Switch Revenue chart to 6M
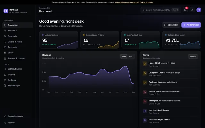 click(131, 56)
